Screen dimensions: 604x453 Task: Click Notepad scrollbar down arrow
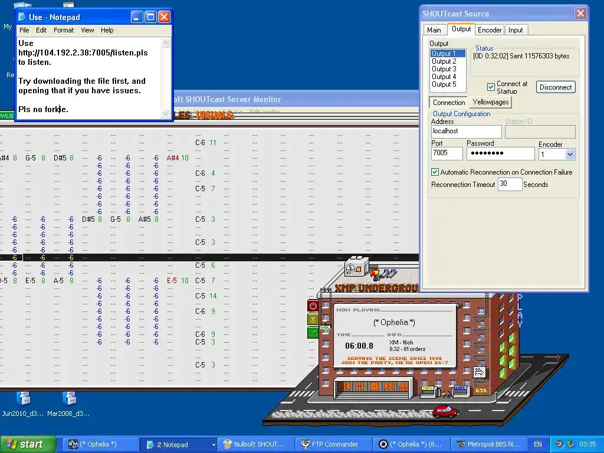(x=166, y=113)
